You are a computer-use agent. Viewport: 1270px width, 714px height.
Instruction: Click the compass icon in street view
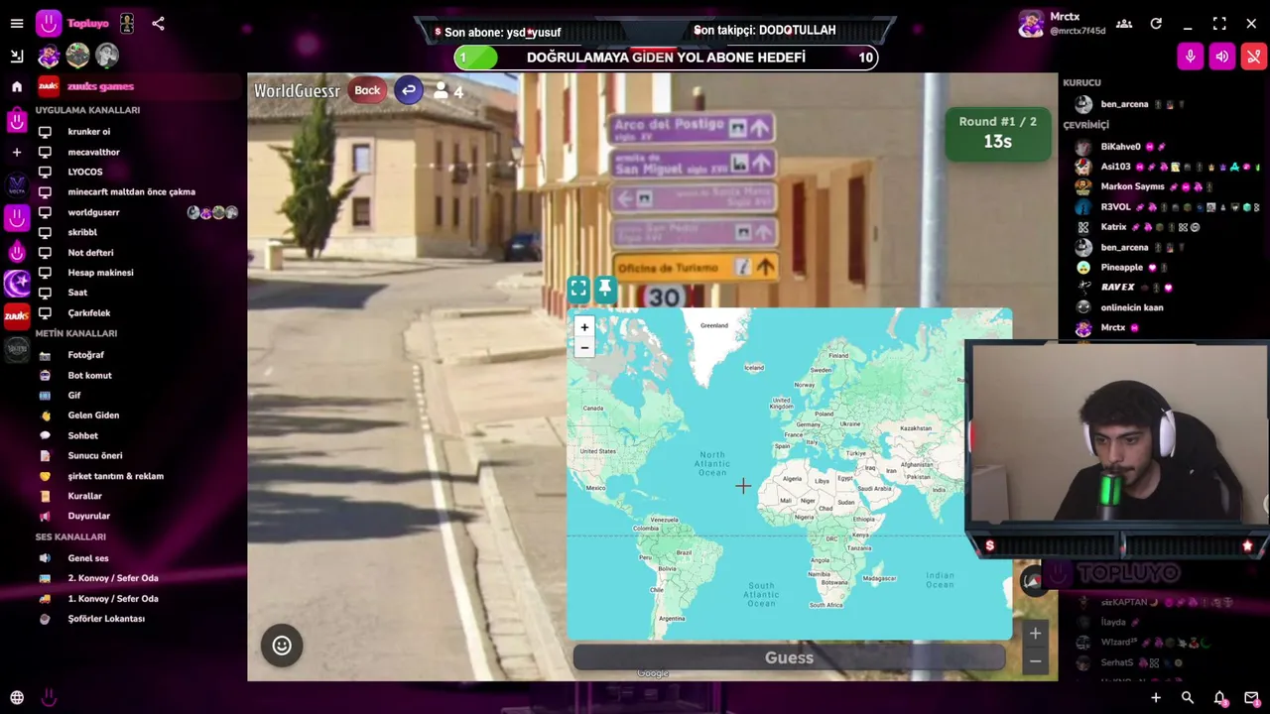tap(1033, 581)
